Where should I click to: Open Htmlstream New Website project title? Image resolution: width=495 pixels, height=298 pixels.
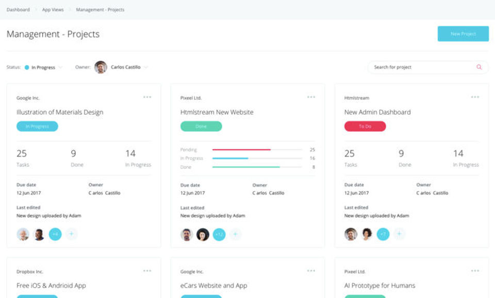click(217, 112)
